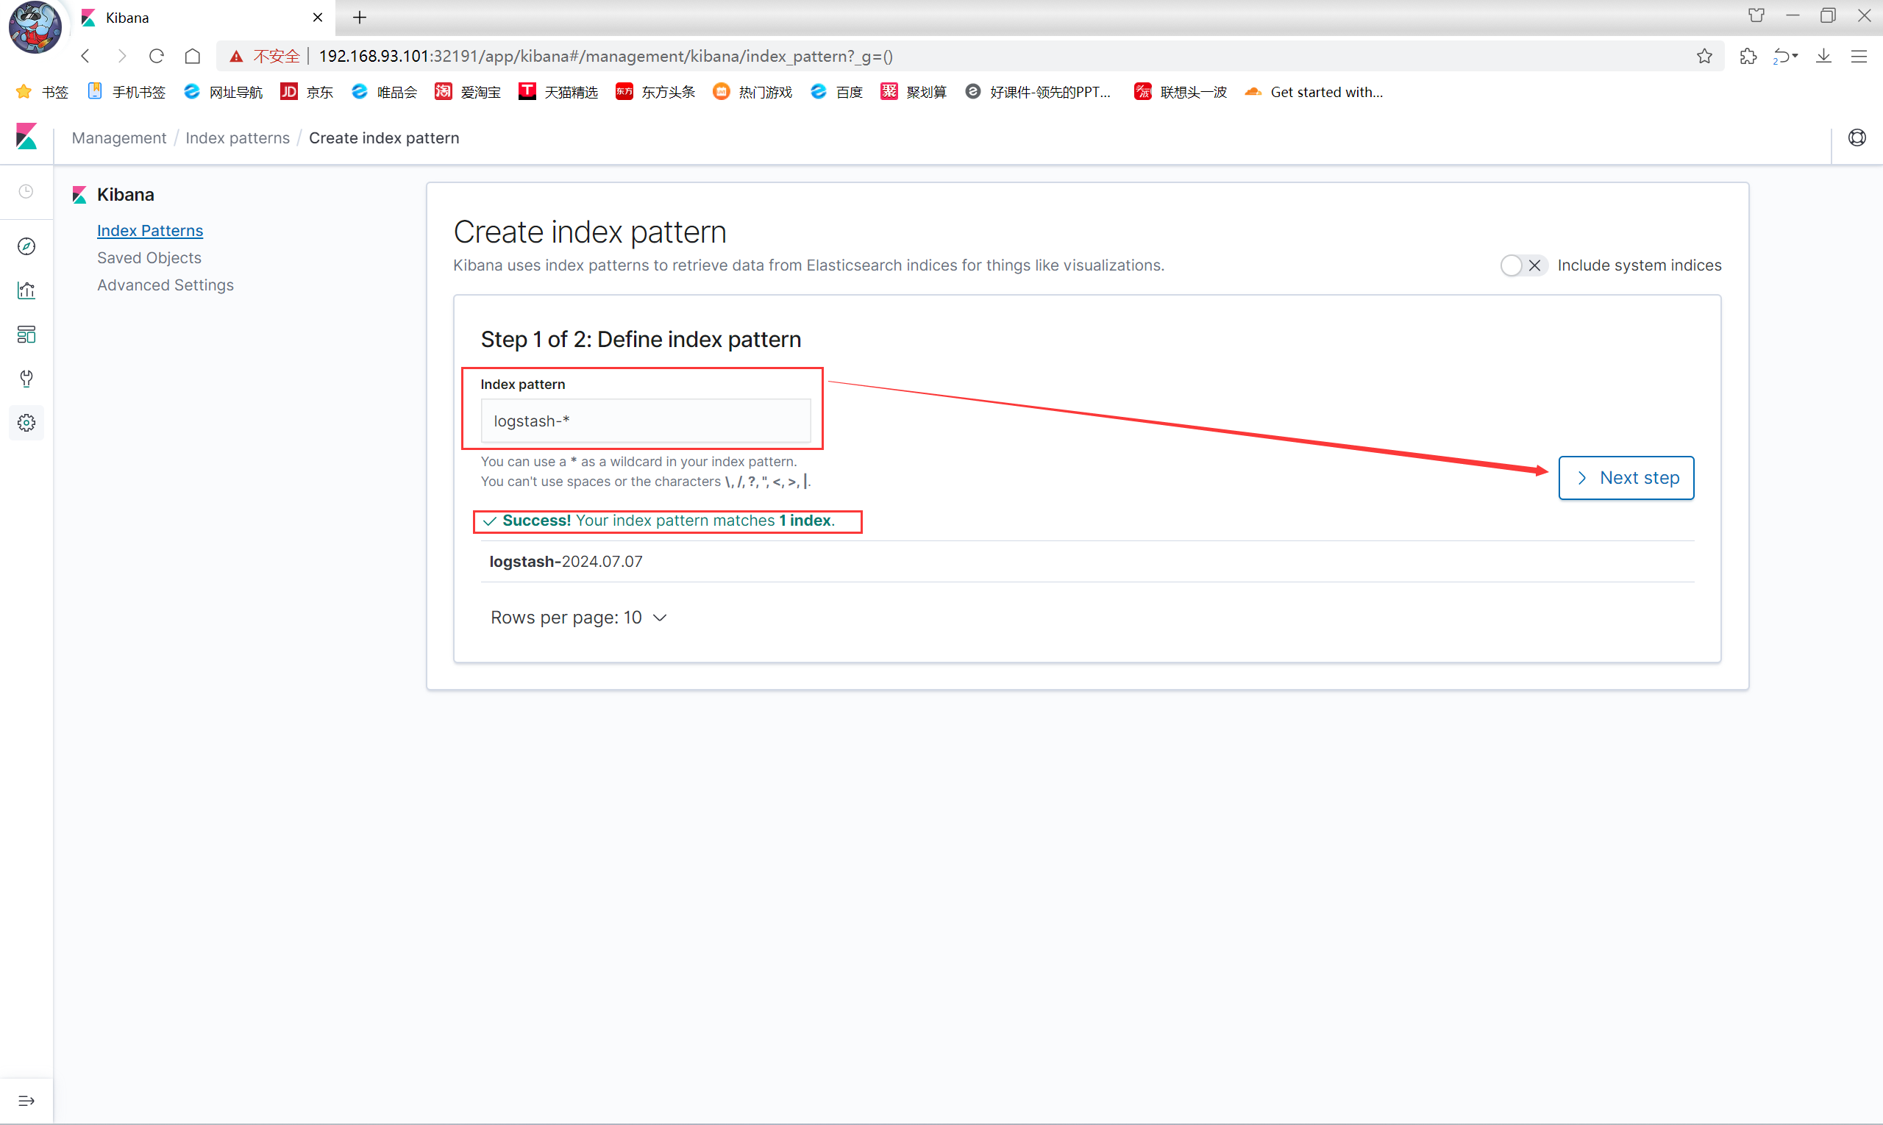Open Dashboard icon in left sidebar
The image size is (1883, 1125).
pos(26,335)
